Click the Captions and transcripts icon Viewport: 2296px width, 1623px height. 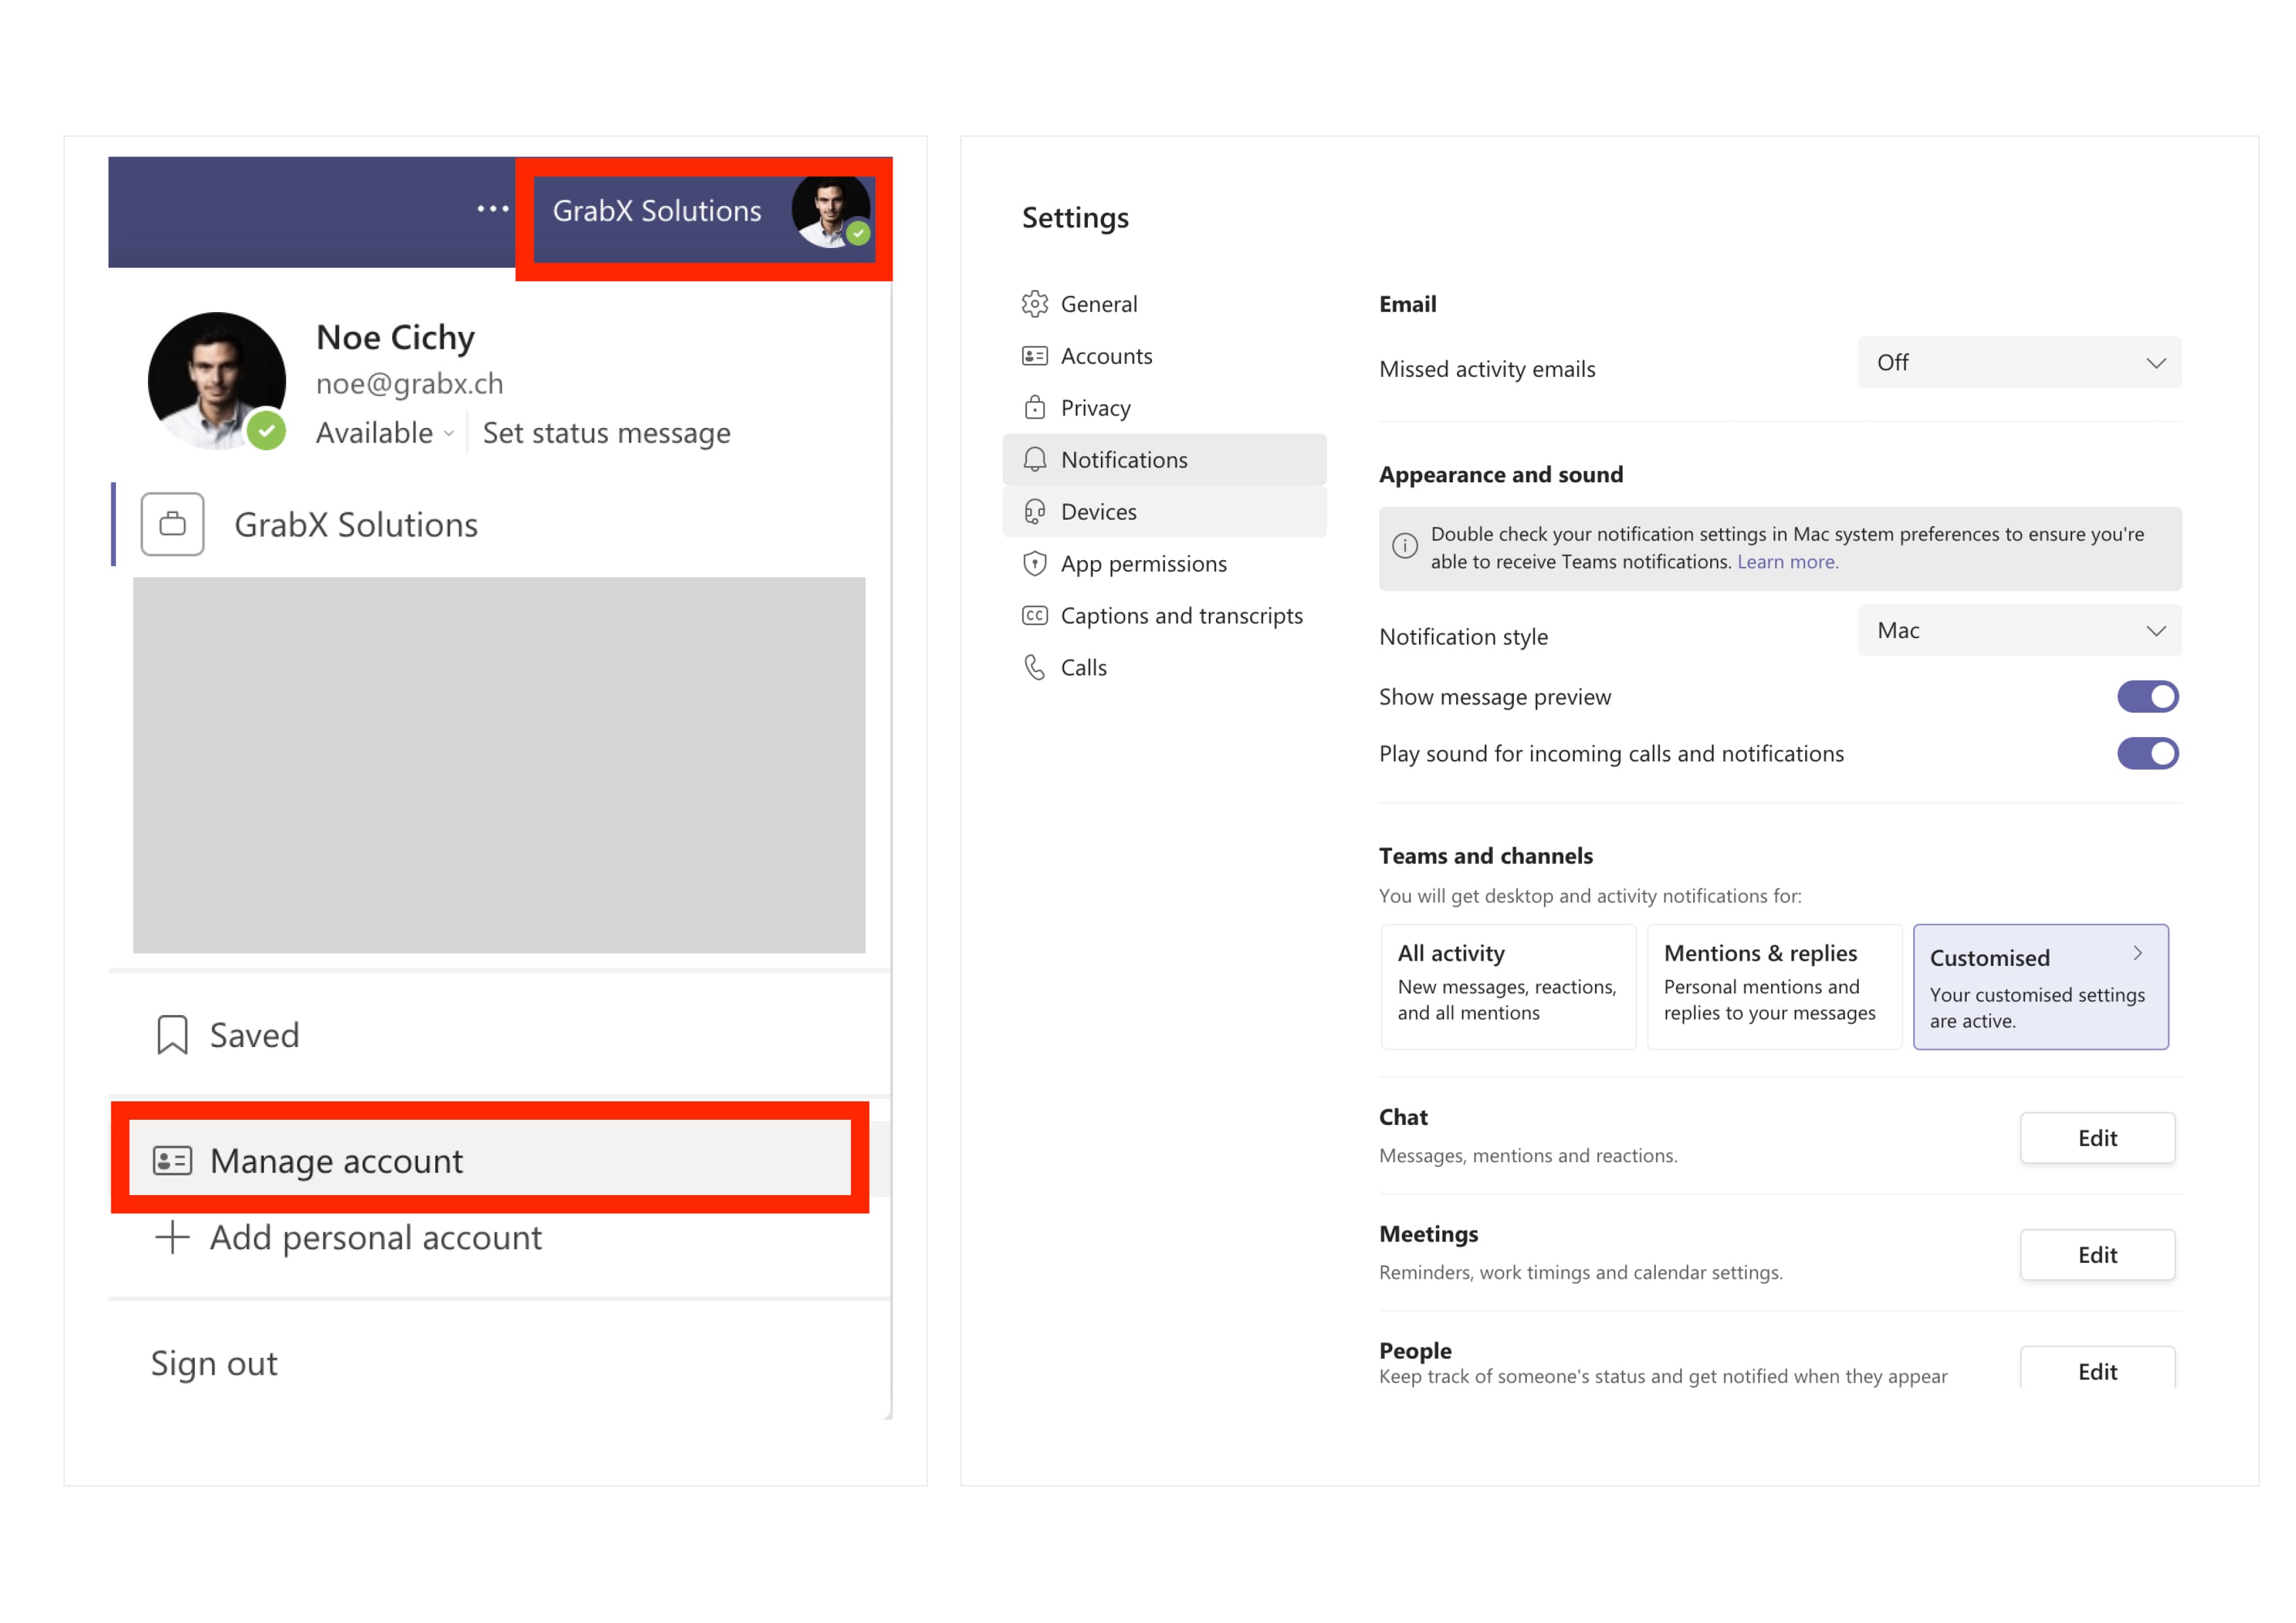1038,613
